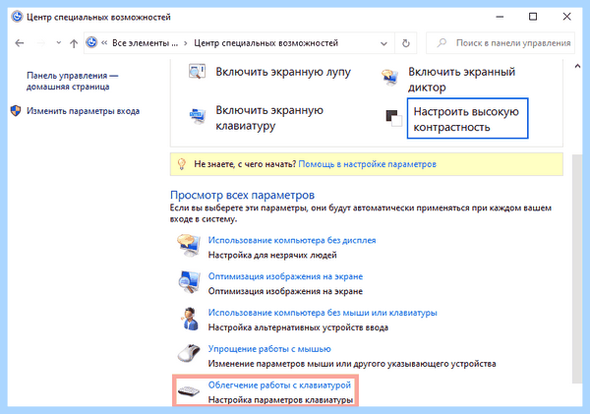Click the heading Просмотр всех параметров

242,195
